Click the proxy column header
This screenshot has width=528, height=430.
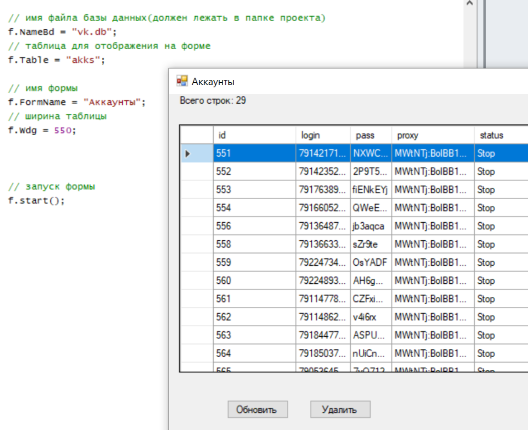tap(433, 135)
